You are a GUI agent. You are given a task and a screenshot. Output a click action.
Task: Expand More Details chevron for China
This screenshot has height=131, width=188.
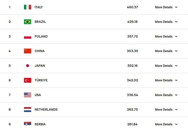[x=176, y=51]
